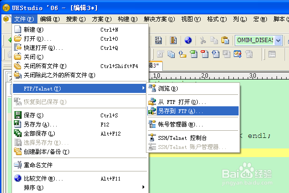Expand the FTP/Telnet(T) submenu entry
The height and width of the screenshot is (193, 289).
[79, 89]
